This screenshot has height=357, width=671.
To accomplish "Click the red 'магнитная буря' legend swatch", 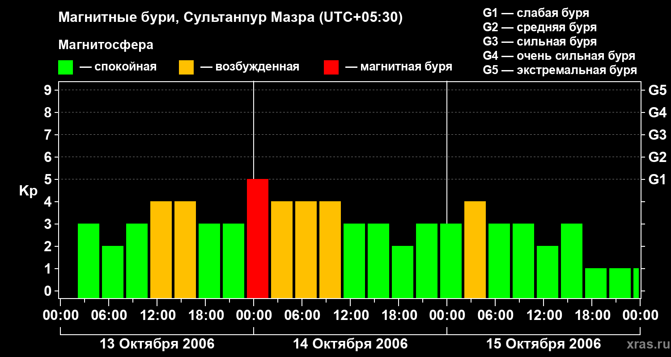I will [x=331, y=67].
